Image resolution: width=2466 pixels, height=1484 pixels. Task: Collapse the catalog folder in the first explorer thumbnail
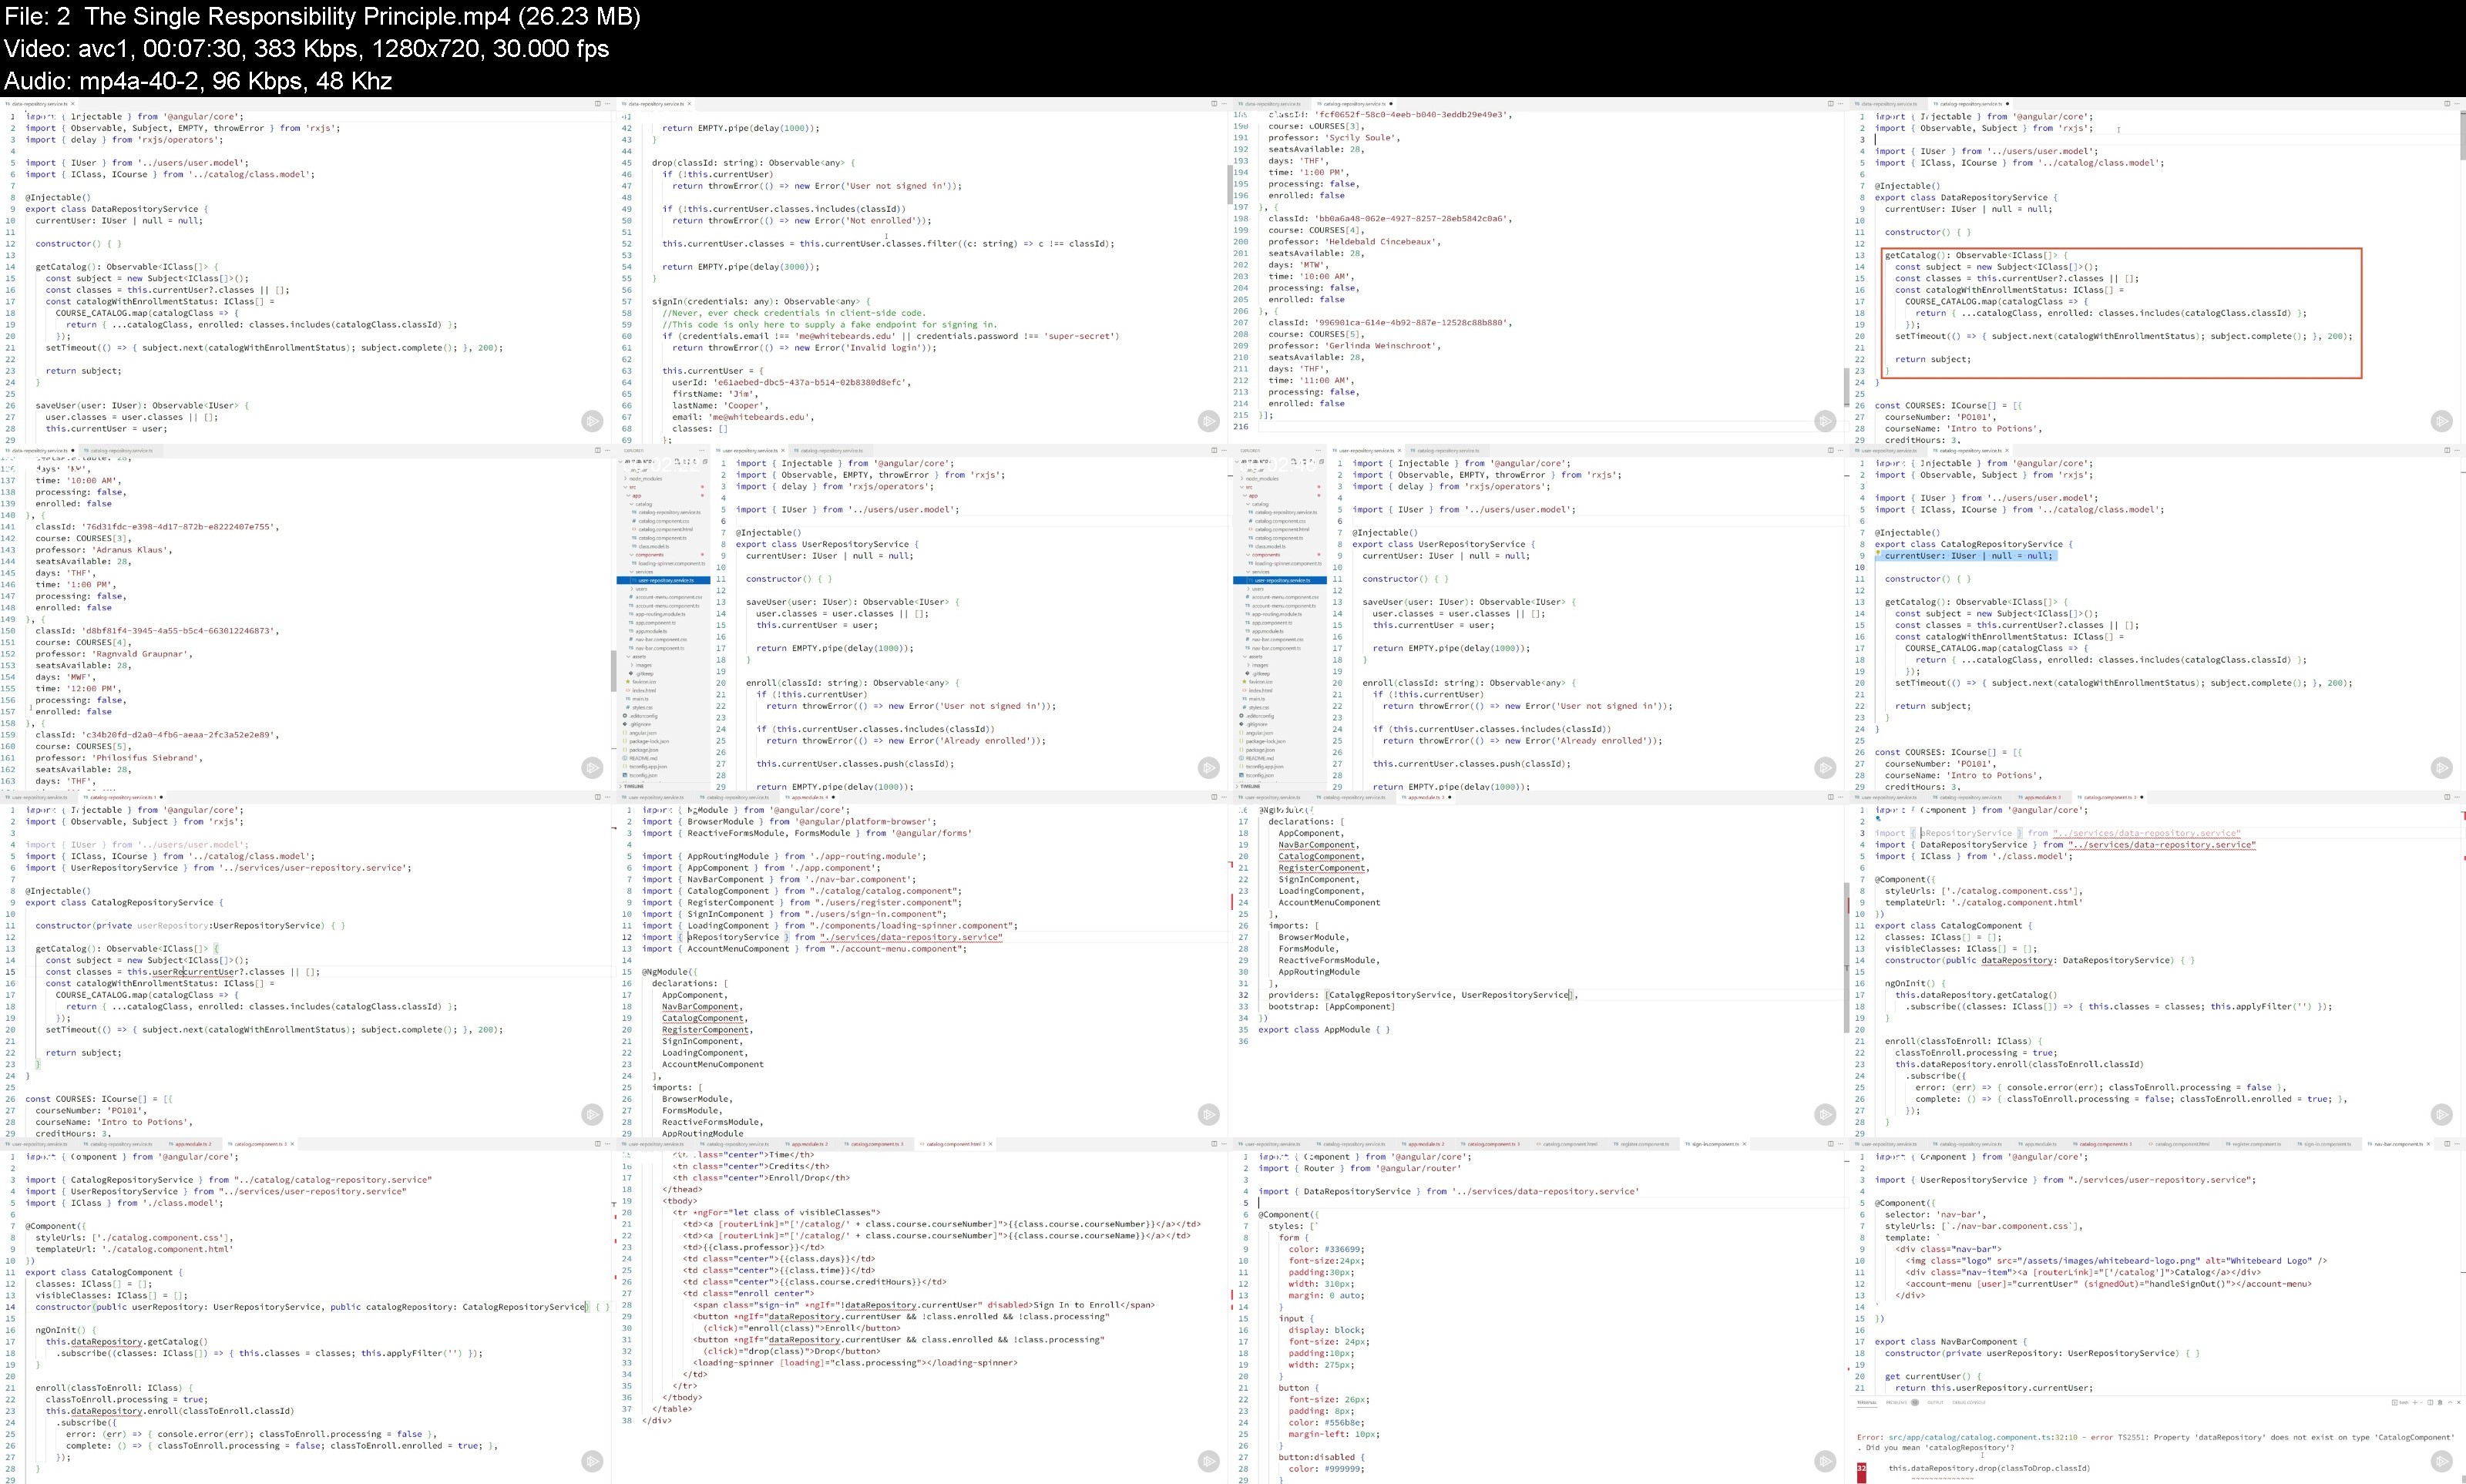click(x=642, y=505)
